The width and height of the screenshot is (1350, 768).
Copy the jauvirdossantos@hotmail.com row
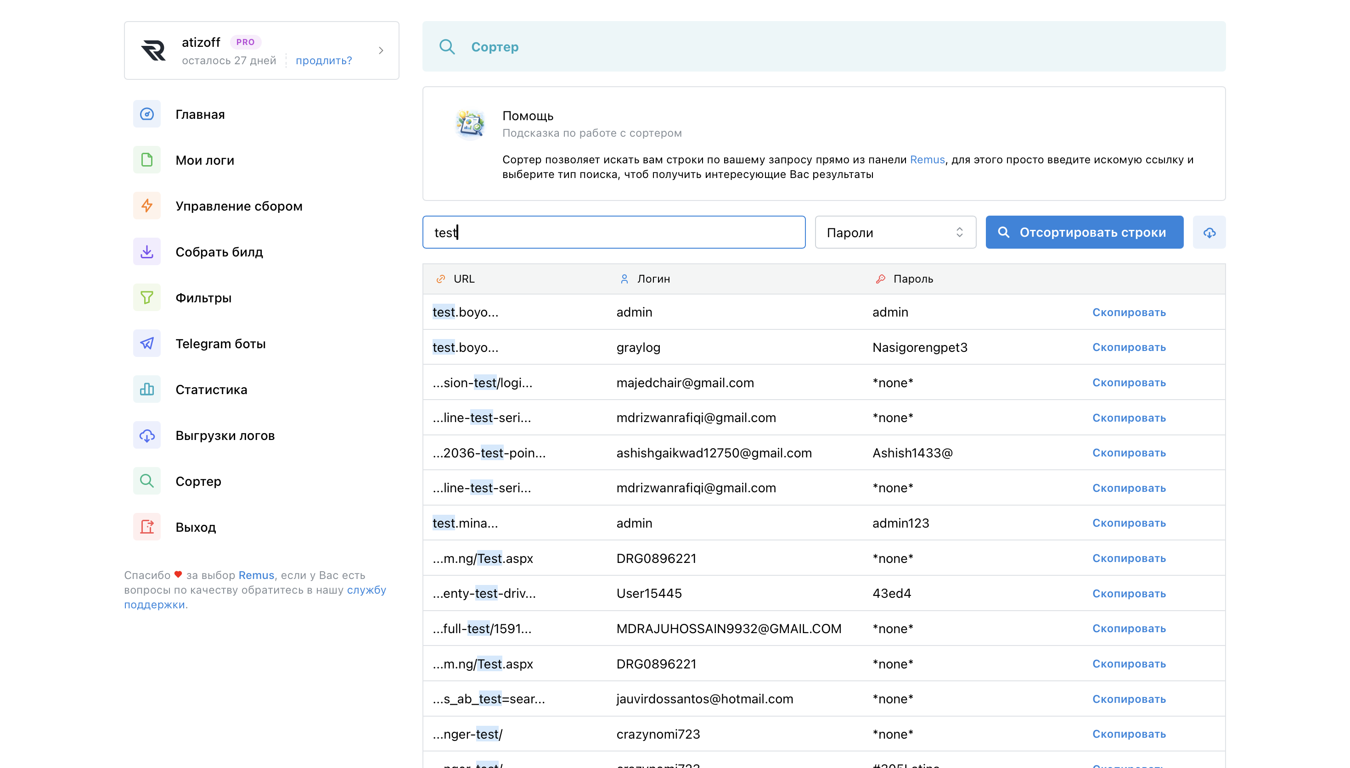click(1129, 699)
